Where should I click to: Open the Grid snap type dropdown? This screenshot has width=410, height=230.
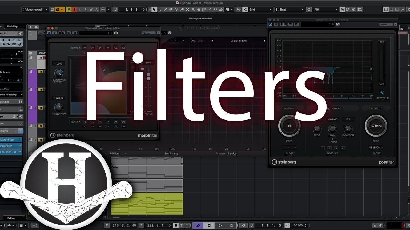[260, 10]
